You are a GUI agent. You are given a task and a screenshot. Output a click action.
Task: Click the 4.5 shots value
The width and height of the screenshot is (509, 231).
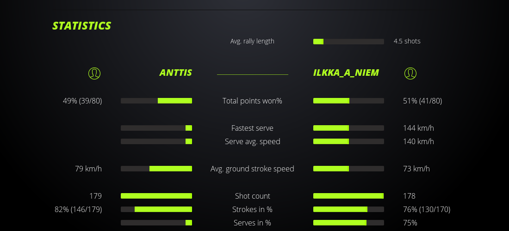point(407,41)
